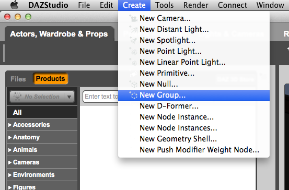Viewport: 289px width, 190px height.
Task: Click the New Linear Point Light icon
Action: [x=133, y=62]
